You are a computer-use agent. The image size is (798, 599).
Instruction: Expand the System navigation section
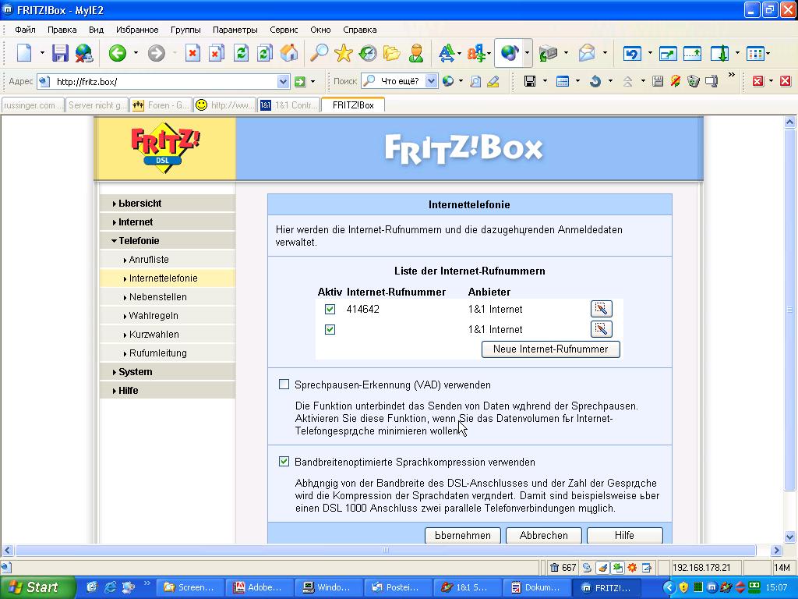coord(168,372)
